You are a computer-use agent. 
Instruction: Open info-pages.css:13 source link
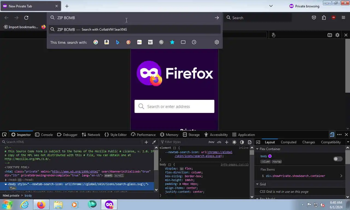pyautogui.click(x=235, y=165)
